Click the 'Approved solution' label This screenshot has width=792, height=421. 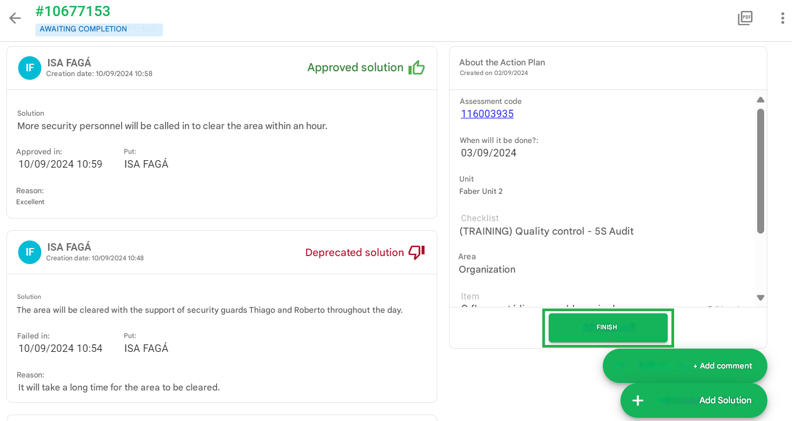[355, 67]
